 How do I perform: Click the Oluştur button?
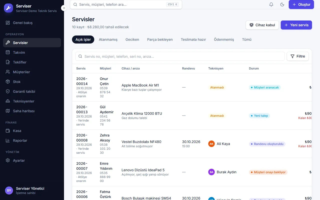tap(301, 4)
